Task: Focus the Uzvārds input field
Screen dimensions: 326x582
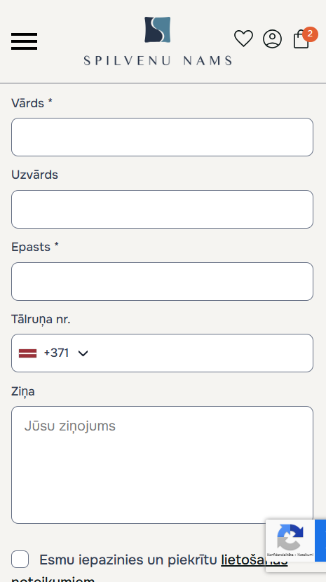Action: pos(162,210)
